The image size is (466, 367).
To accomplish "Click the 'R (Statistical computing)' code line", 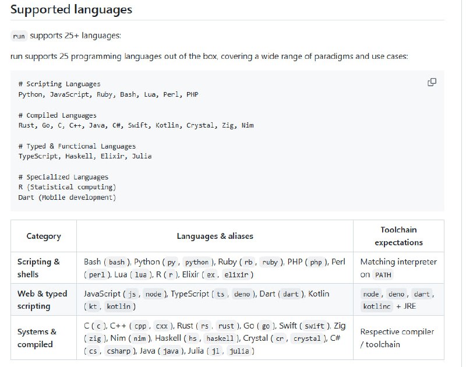I will 67,187.
